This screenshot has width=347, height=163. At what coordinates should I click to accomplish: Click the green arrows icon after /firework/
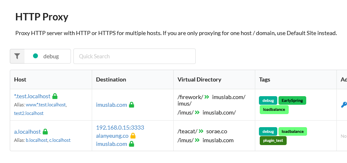(x=207, y=97)
